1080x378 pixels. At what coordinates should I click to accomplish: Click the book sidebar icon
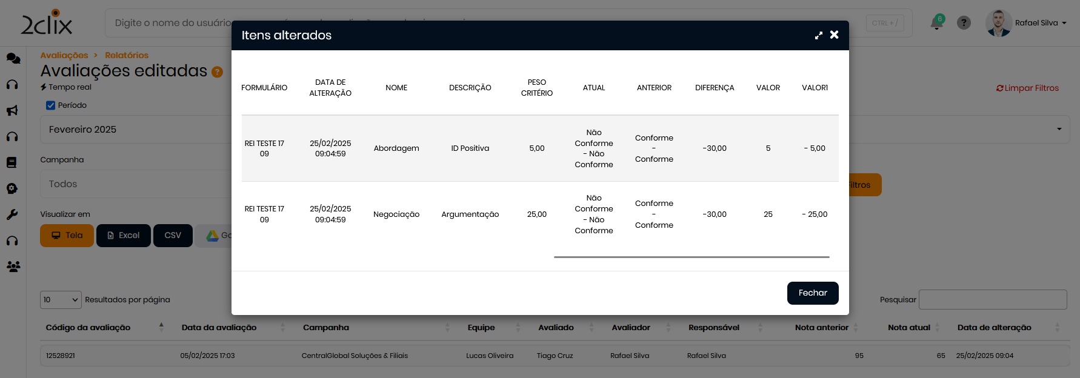click(12, 162)
